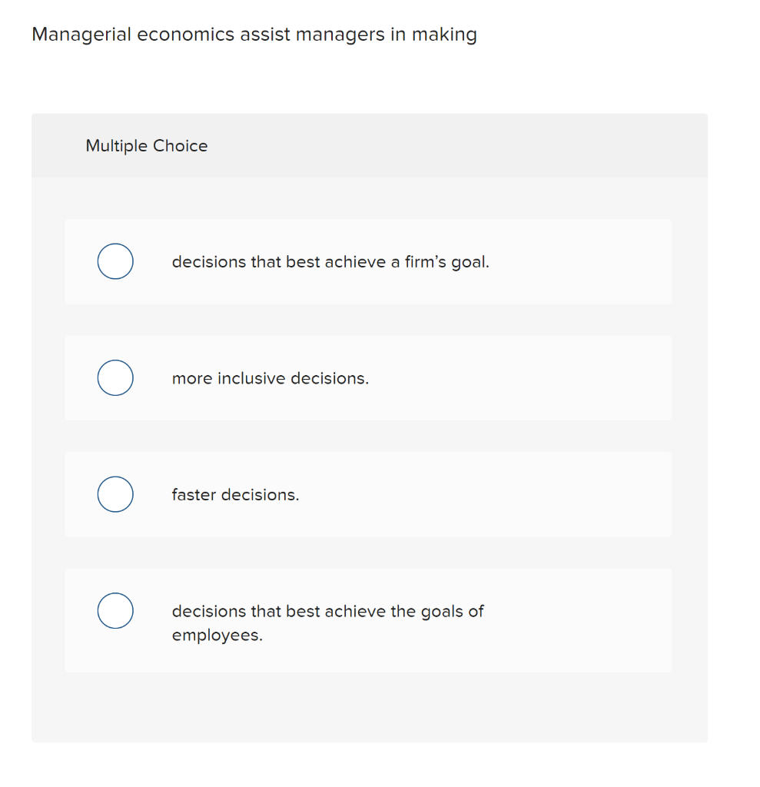This screenshot has height=787, width=760.
Task: Select the radio button for 'faster decisions'
Action: click(115, 494)
